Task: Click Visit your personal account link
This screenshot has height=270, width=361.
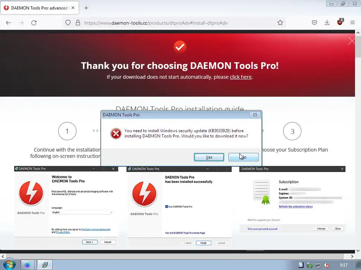Action: point(262,229)
